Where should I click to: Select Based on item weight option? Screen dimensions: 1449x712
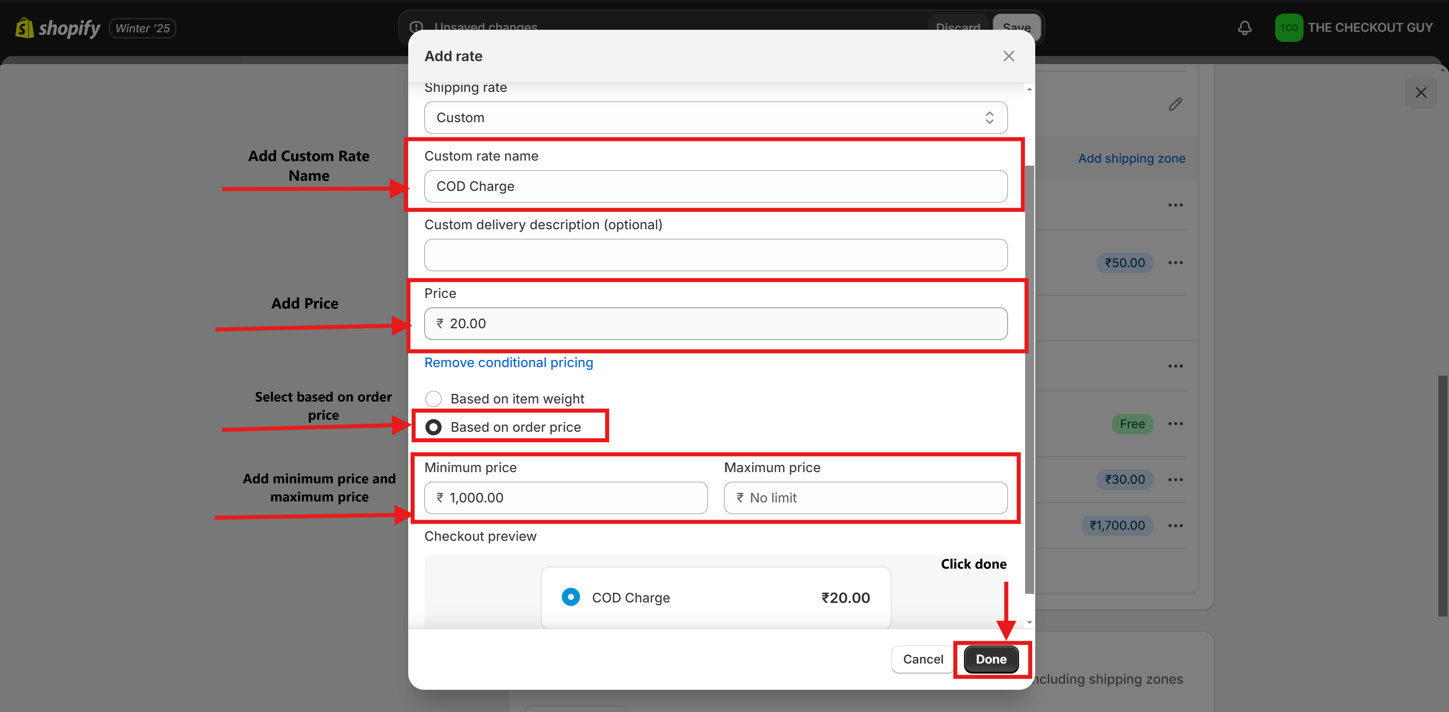pyautogui.click(x=433, y=399)
